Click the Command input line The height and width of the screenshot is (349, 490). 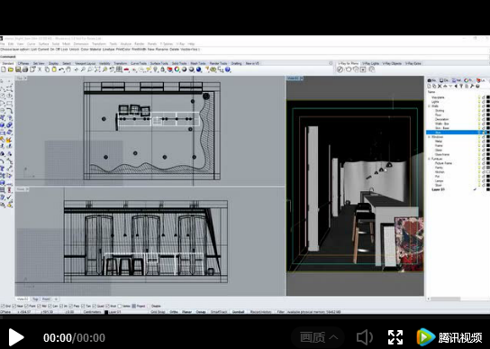tap(245, 57)
